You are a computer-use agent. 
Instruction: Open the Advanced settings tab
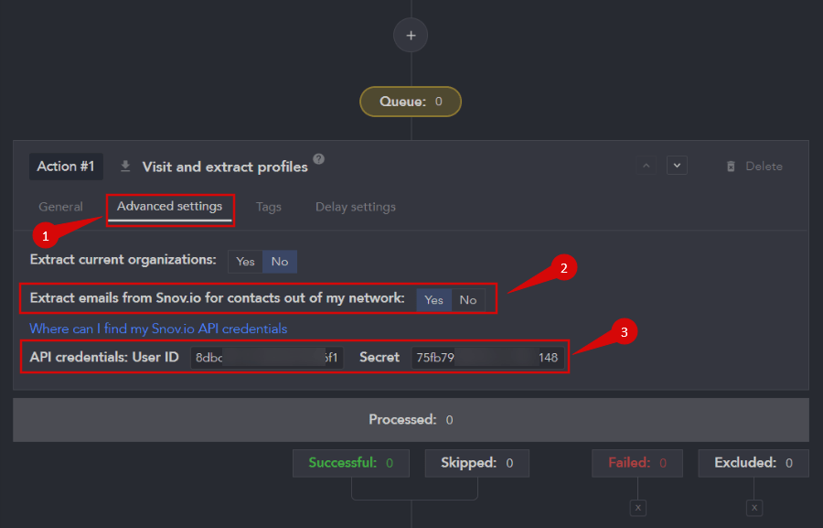click(x=169, y=207)
